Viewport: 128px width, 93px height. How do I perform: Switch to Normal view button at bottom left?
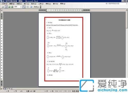pos(1,89)
